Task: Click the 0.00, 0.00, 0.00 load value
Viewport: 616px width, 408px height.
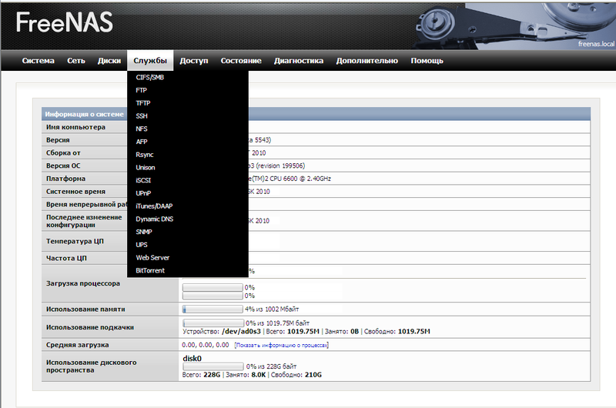Action: [205, 345]
